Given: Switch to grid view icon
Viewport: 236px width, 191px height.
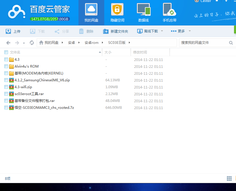Looking at the screenshot, I should 229,178.
